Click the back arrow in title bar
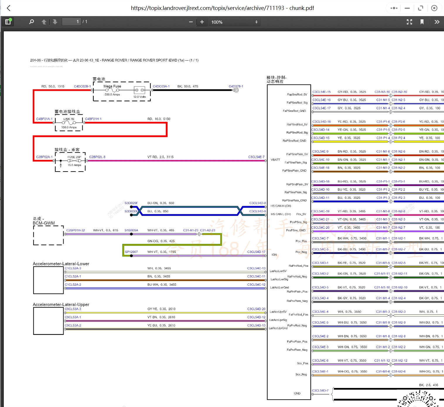The height and width of the screenshot is (407, 444). [x=9, y=8]
